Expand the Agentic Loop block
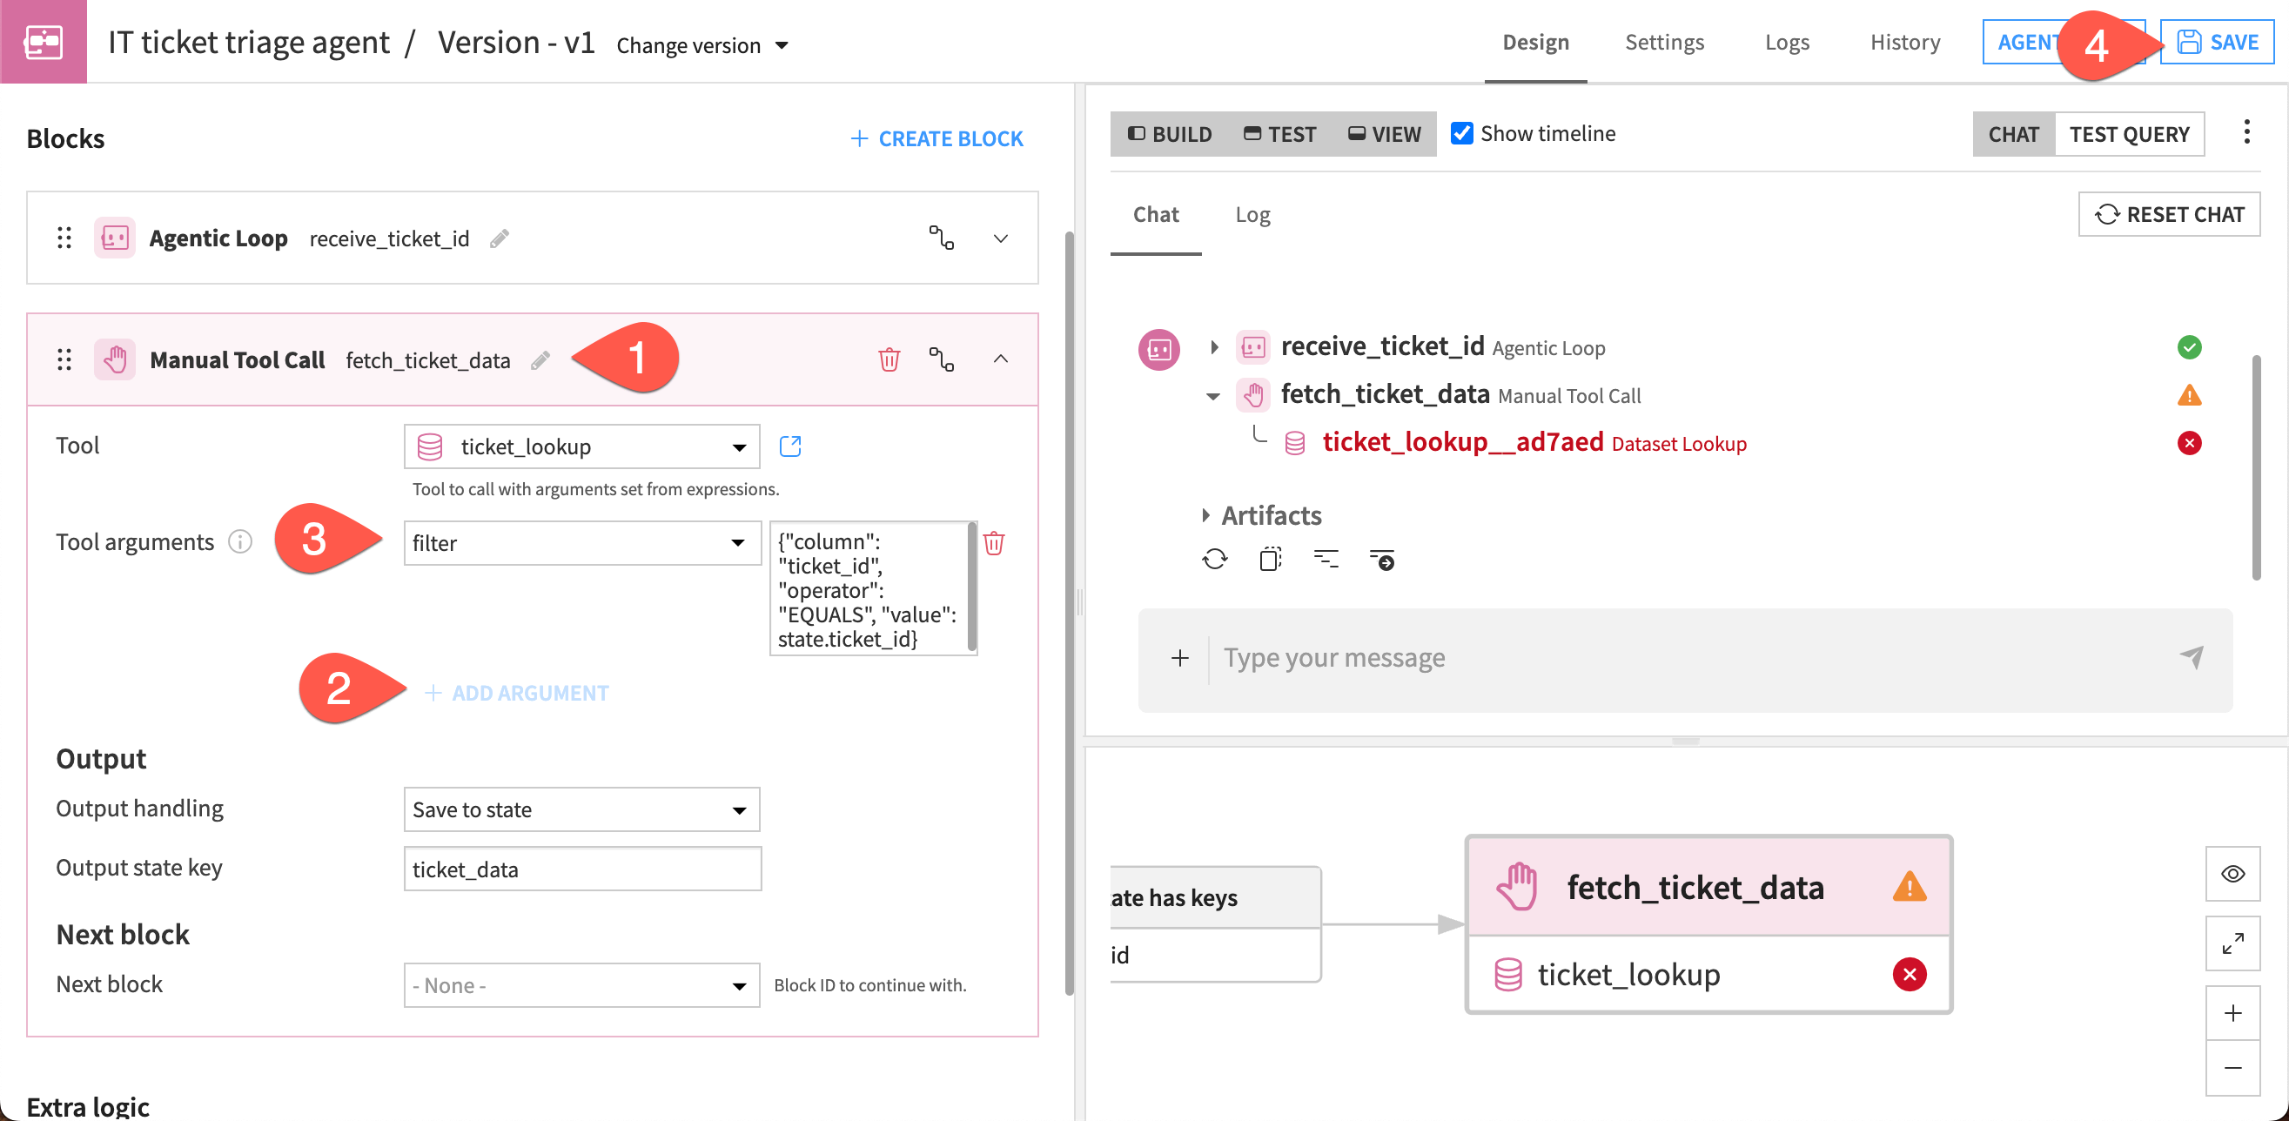Screen dimensions: 2289x1121 1001,238
